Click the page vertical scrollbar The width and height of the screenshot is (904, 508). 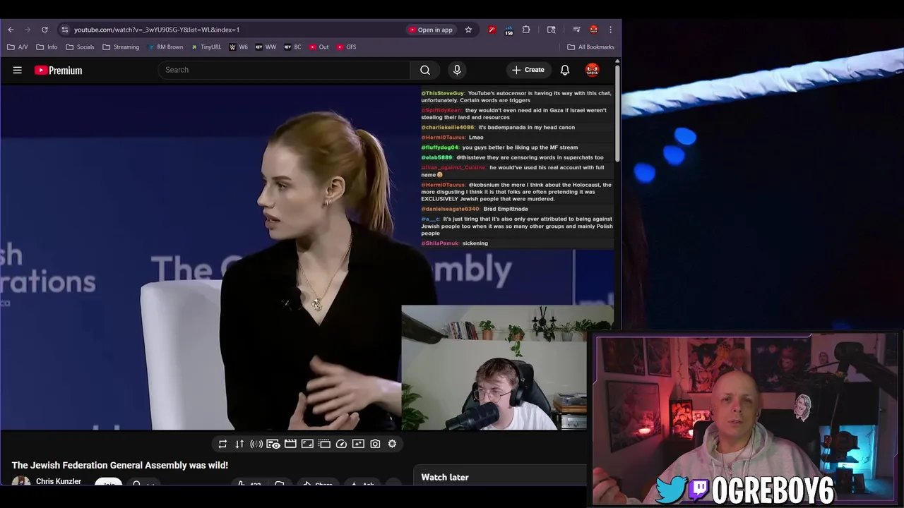[x=617, y=113]
